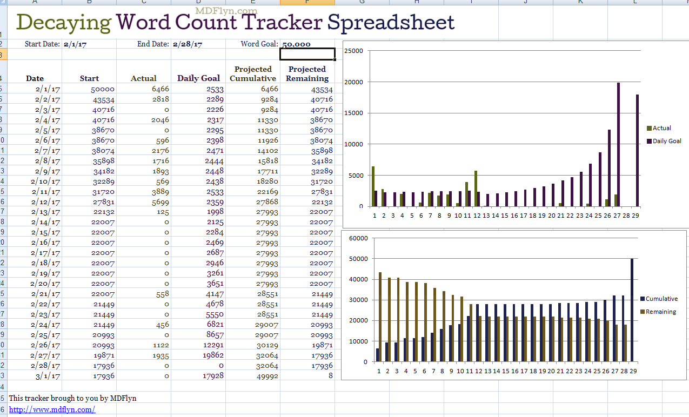Click the Remaining legend entry in lower chart
689x417 pixels.
(658, 312)
